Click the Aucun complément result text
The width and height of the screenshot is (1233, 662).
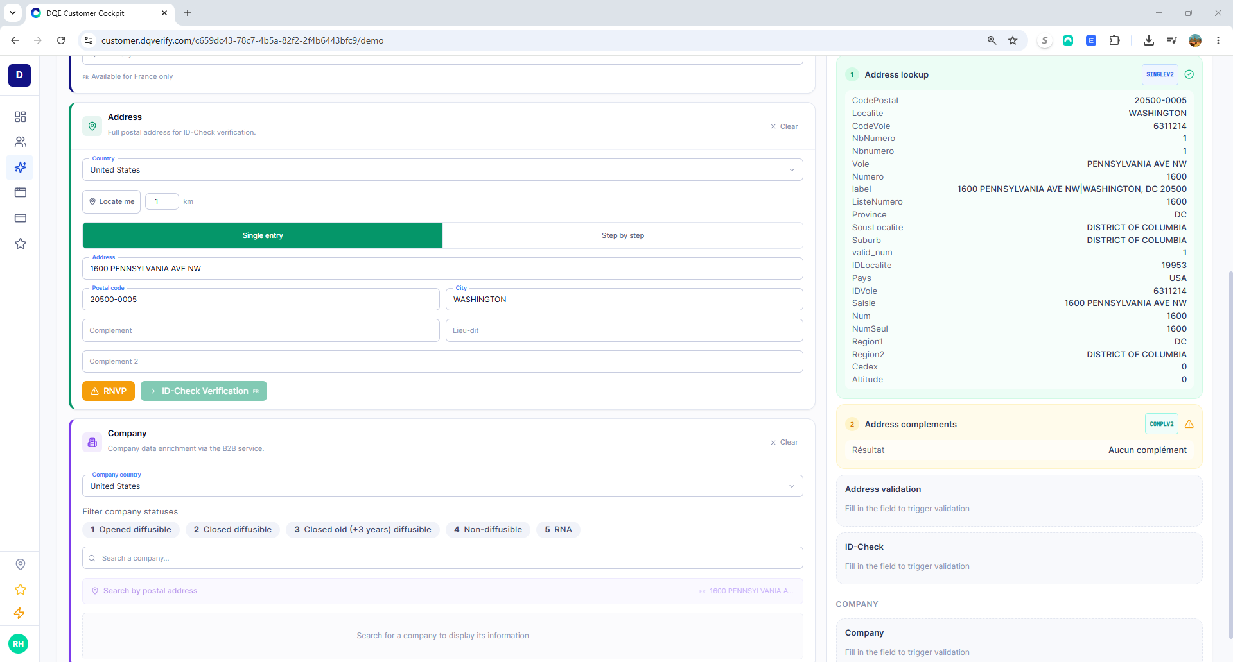pyautogui.click(x=1148, y=450)
